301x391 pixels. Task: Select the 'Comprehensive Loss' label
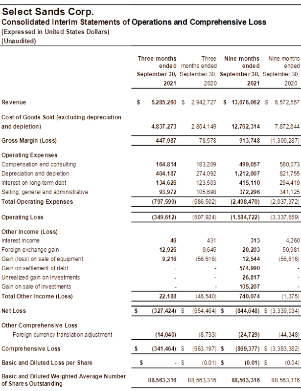31,349
